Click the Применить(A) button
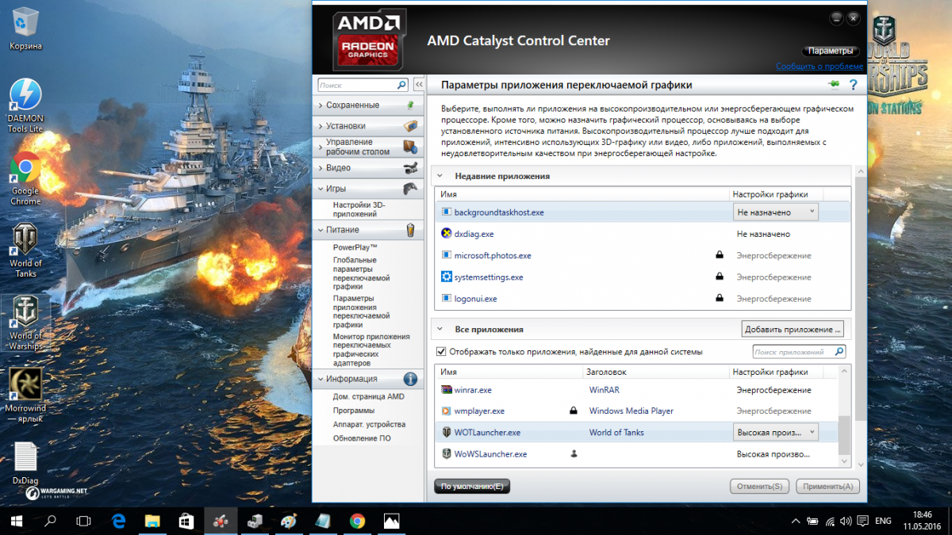The image size is (952, 535). click(828, 486)
